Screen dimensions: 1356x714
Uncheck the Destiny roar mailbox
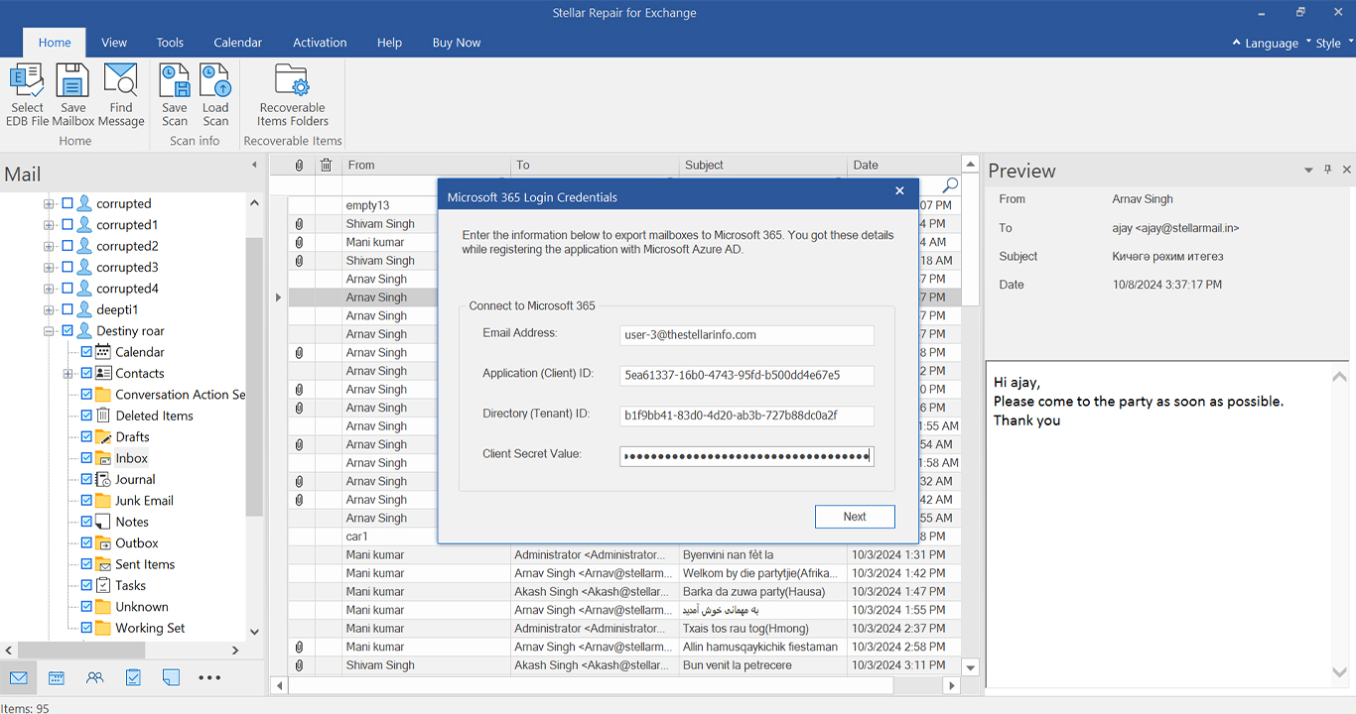coord(68,331)
